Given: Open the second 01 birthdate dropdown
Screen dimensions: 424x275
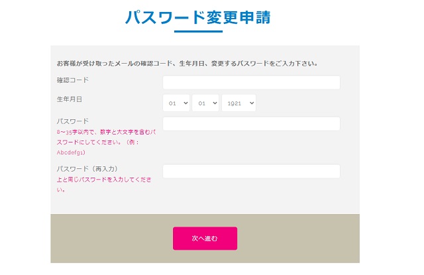Looking at the screenshot, I should point(205,103).
